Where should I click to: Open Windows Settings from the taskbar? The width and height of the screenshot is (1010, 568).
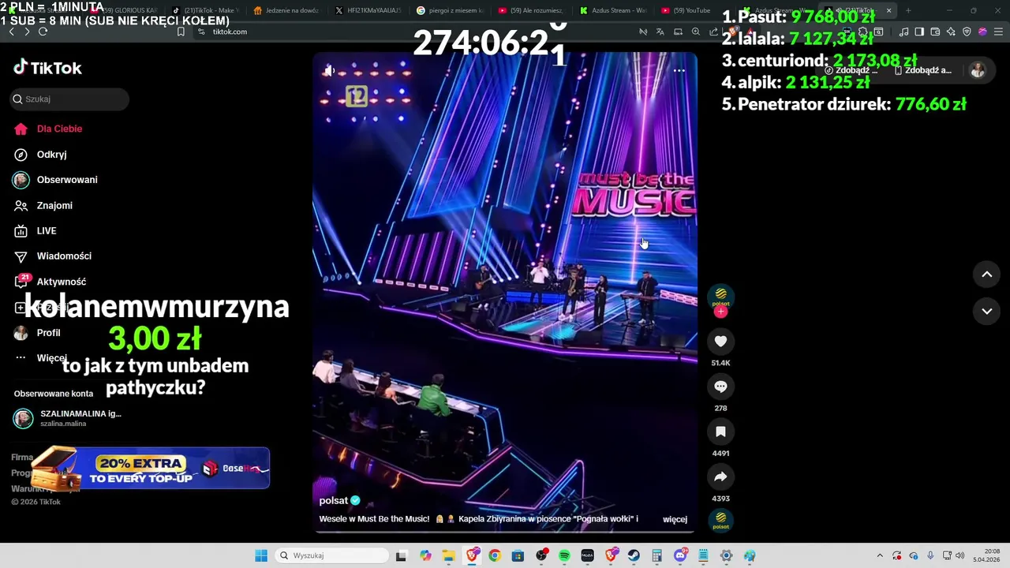pyautogui.click(x=727, y=555)
